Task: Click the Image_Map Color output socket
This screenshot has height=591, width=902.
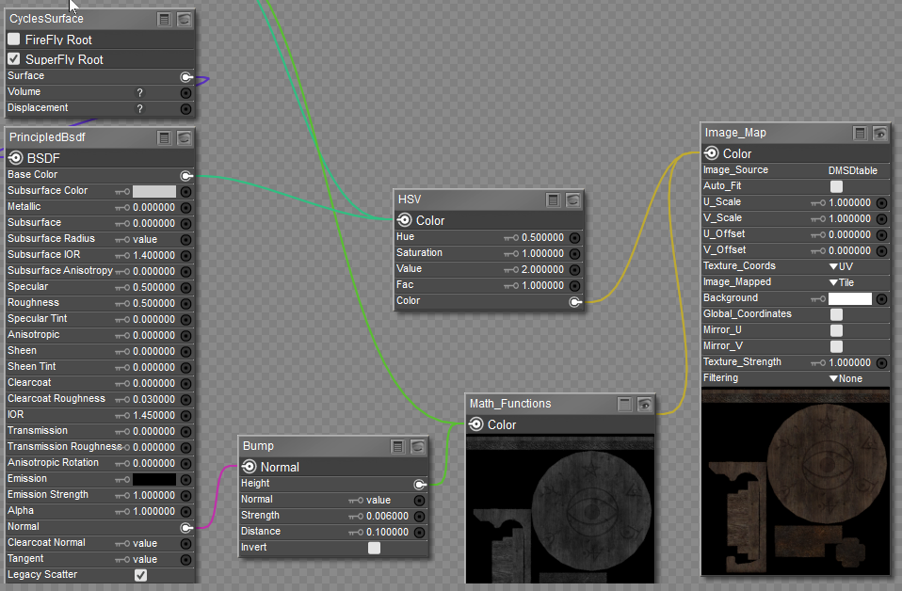Action: point(711,153)
